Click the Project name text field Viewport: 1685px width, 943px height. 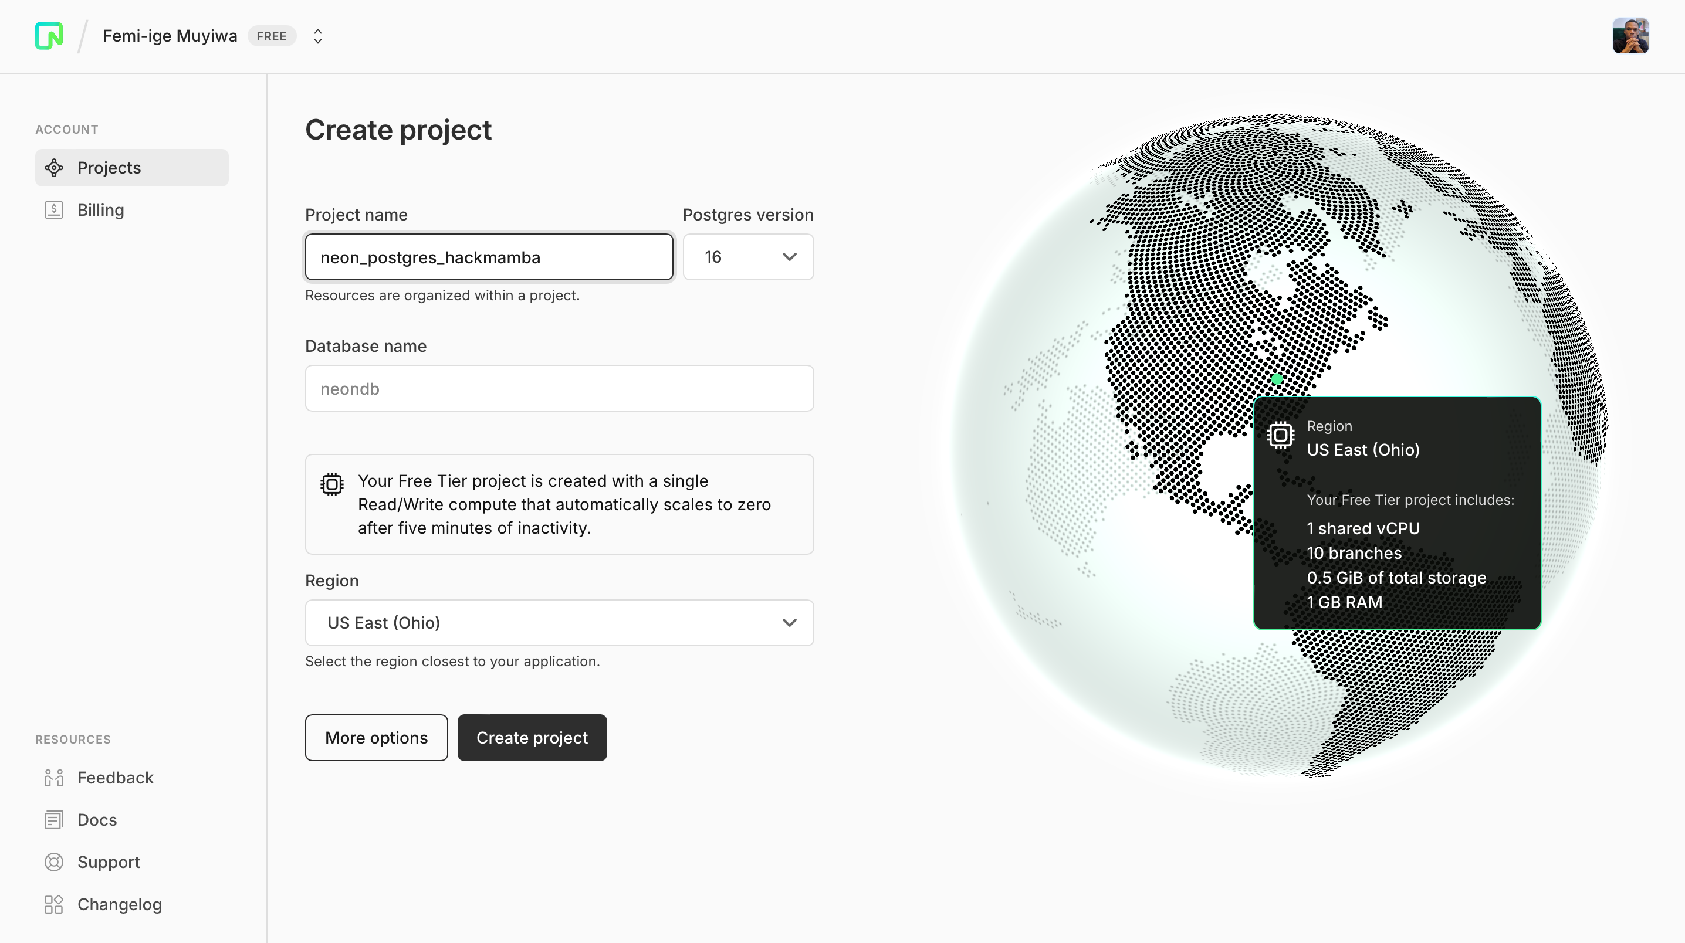[489, 257]
